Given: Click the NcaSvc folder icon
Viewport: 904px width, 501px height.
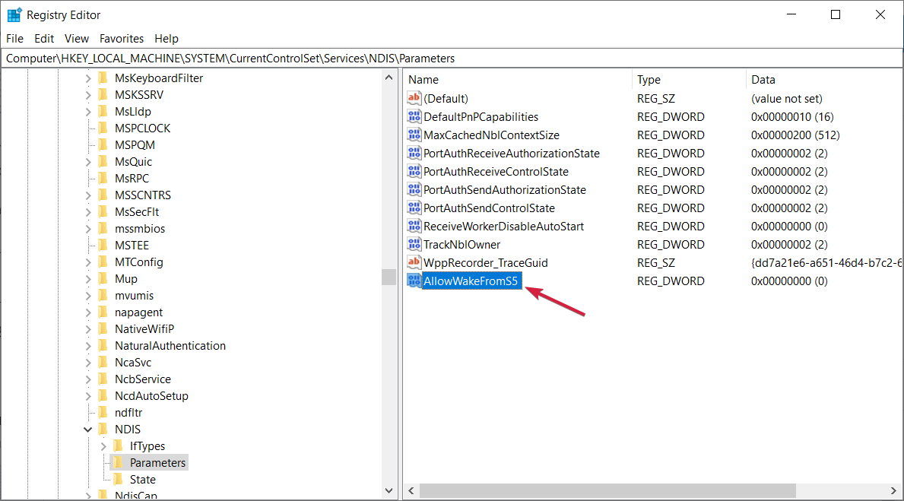Looking at the screenshot, I should tap(103, 362).
